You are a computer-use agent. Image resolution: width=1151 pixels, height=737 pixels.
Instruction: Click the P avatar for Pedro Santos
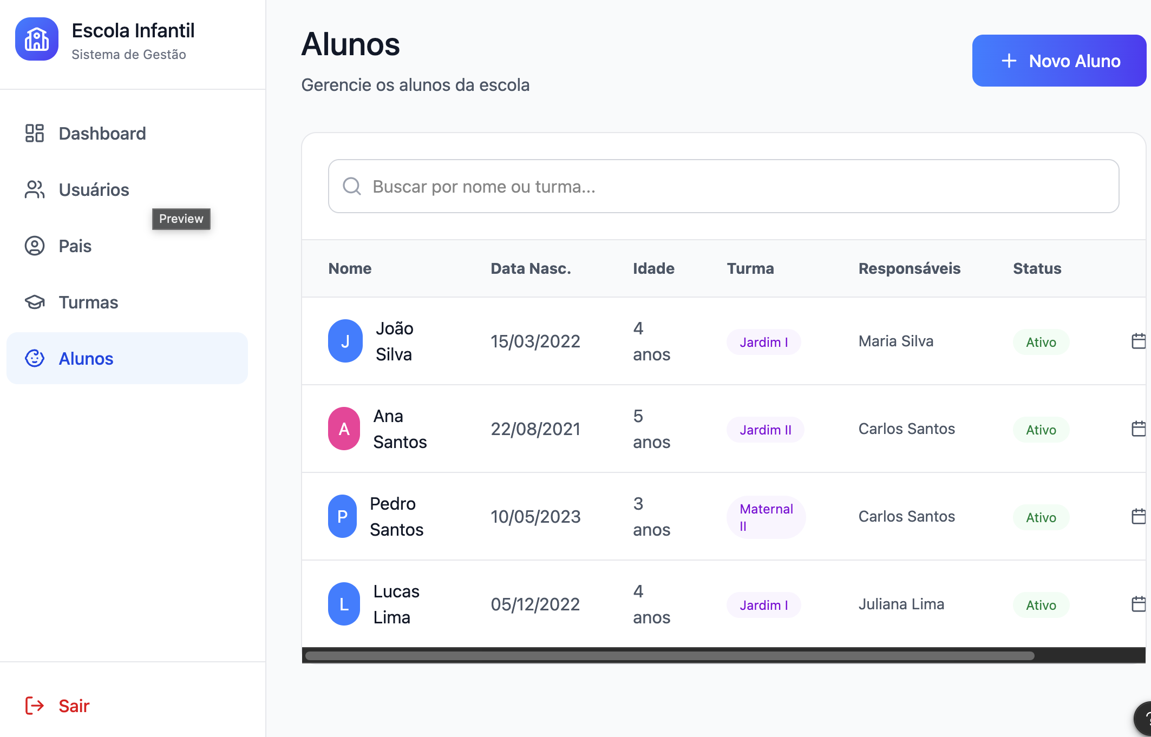(343, 516)
